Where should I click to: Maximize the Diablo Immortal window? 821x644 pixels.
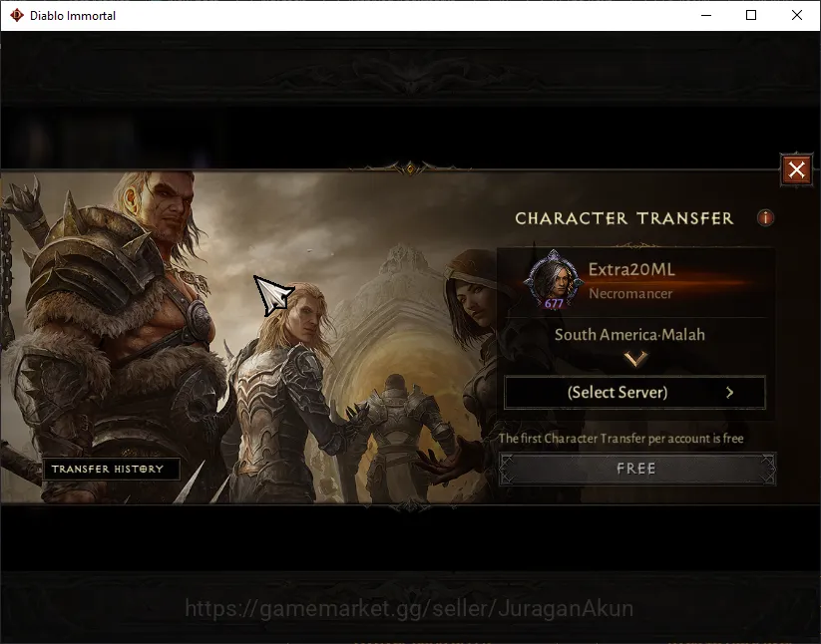751,15
